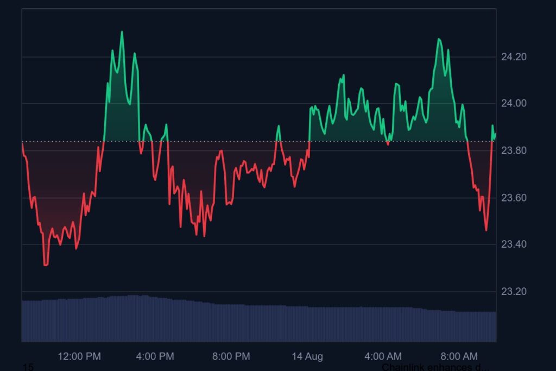Open the Chainlink enhances news headline
556x371 pixels.
pyautogui.click(x=435, y=367)
